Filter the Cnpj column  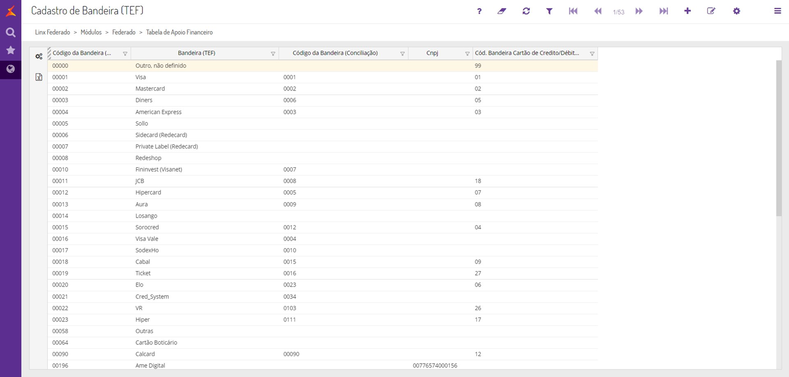467,53
